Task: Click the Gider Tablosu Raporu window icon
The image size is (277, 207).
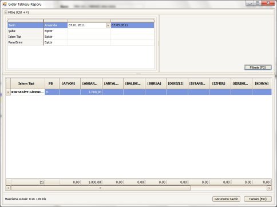Action: point(5,4)
